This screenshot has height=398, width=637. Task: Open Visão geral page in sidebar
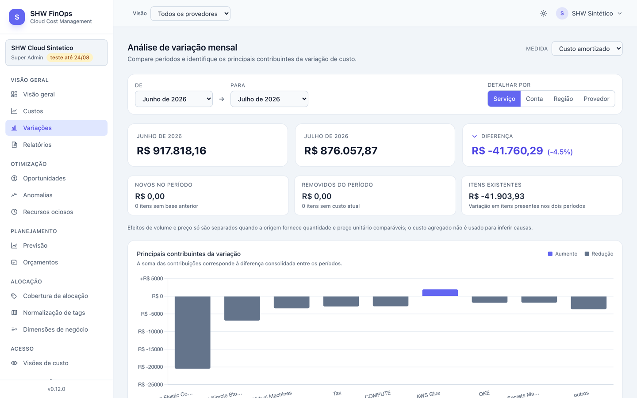[x=57, y=94]
